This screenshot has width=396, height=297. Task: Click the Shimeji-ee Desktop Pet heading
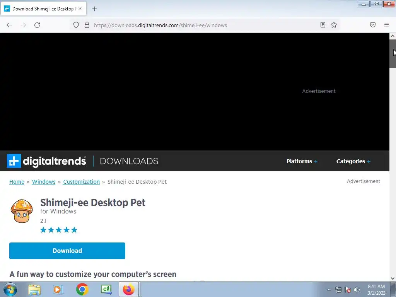pos(93,203)
